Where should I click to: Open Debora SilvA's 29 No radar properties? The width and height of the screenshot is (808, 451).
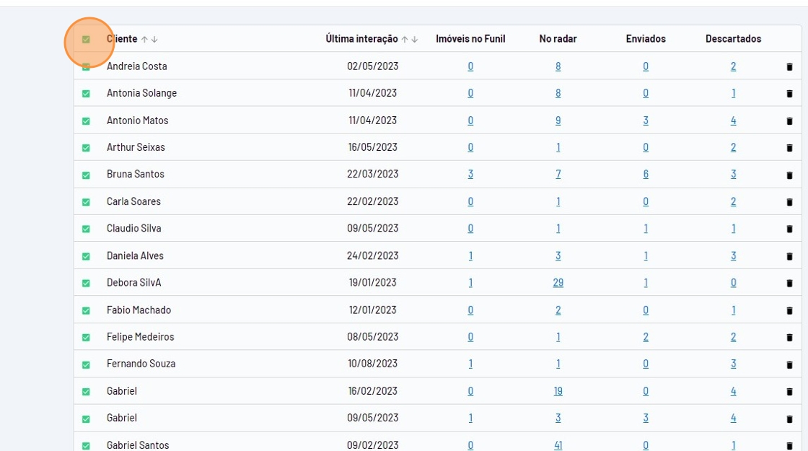[558, 283]
